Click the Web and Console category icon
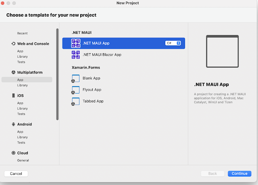This screenshot has width=258, height=185. tap(13, 44)
